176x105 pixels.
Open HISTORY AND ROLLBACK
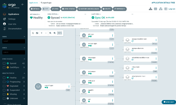tap(89, 9)
